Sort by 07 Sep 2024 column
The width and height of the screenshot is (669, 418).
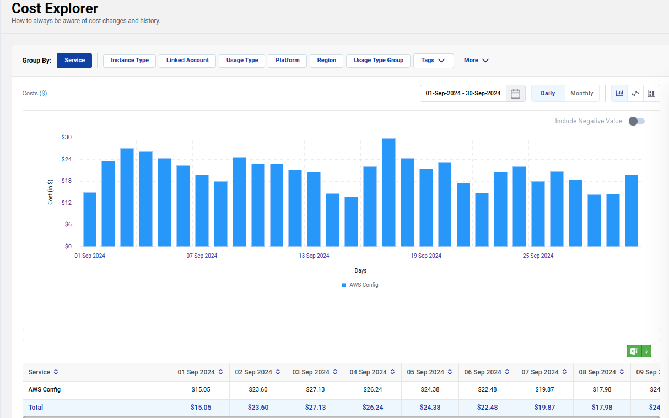coord(564,372)
